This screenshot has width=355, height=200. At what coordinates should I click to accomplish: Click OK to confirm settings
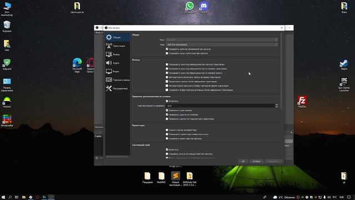pos(243,161)
